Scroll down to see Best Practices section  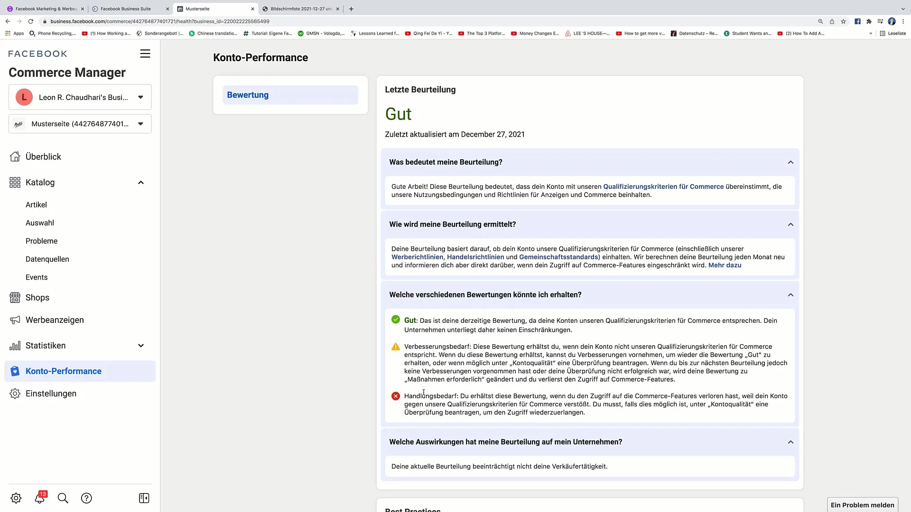point(413,509)
